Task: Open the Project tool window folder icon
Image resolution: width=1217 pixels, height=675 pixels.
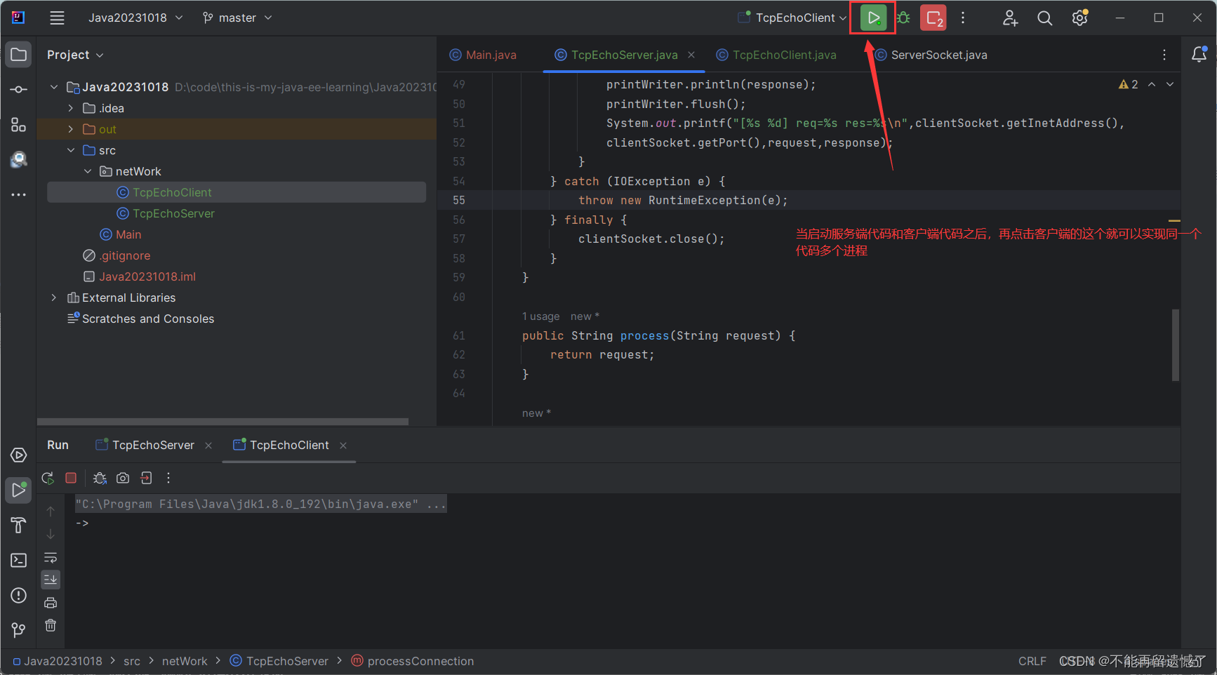Action: click(x=19, y=55)
